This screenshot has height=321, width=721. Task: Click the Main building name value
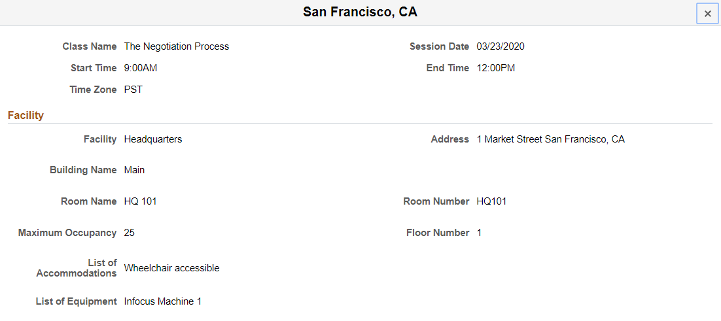(135, 170)
